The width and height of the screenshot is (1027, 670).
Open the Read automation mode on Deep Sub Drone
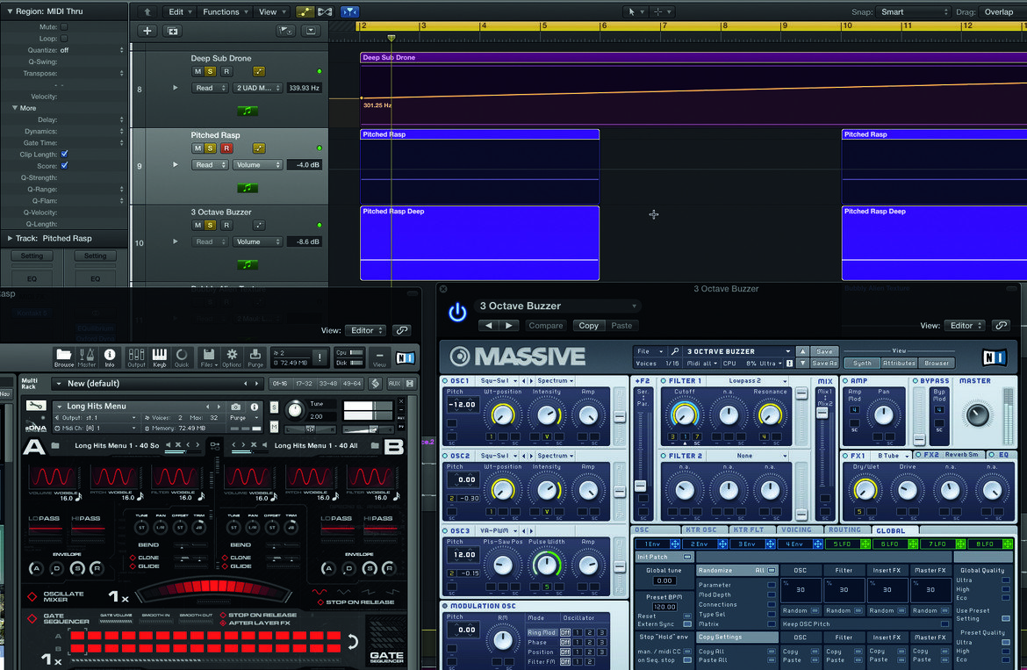[x=210, y=88]
